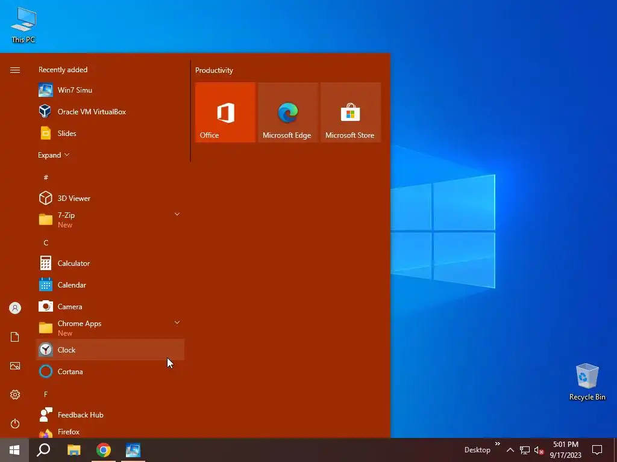
Task: Click the muted volume icon
Action: coord(539,450)
